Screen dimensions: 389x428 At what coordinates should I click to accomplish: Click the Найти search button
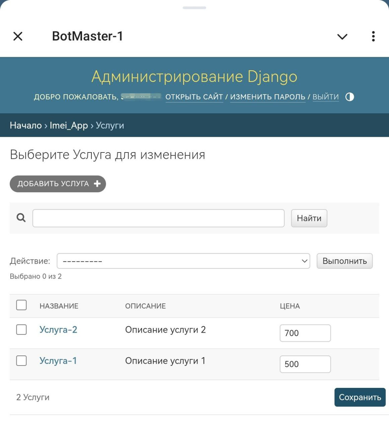pyautogui.click(x=309, y=218)
